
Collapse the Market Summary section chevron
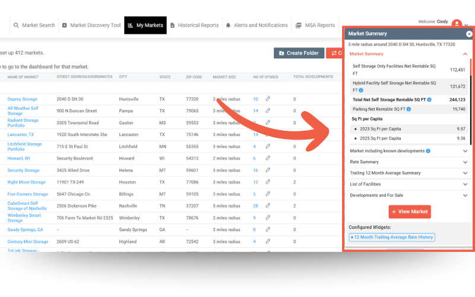click(x=465, y=54)
